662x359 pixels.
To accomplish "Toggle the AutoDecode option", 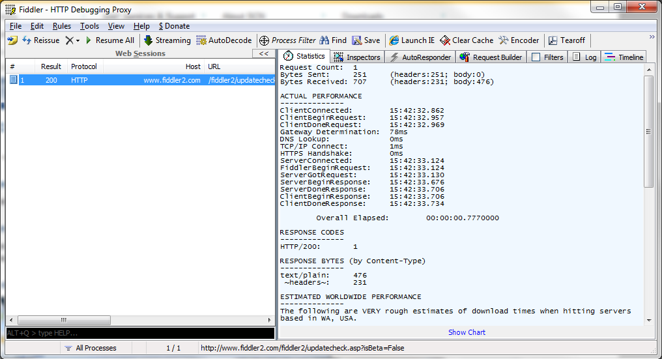I will (x=223, y=40).
